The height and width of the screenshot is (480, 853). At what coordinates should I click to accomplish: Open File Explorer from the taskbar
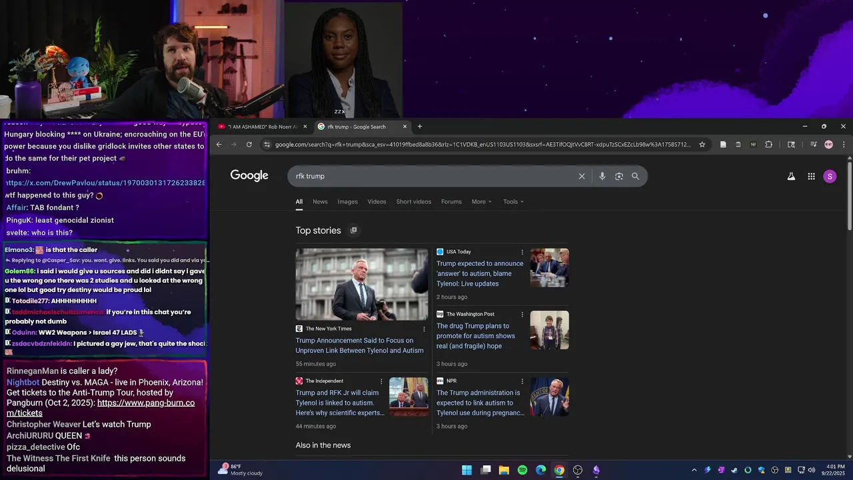pos(504,470)
